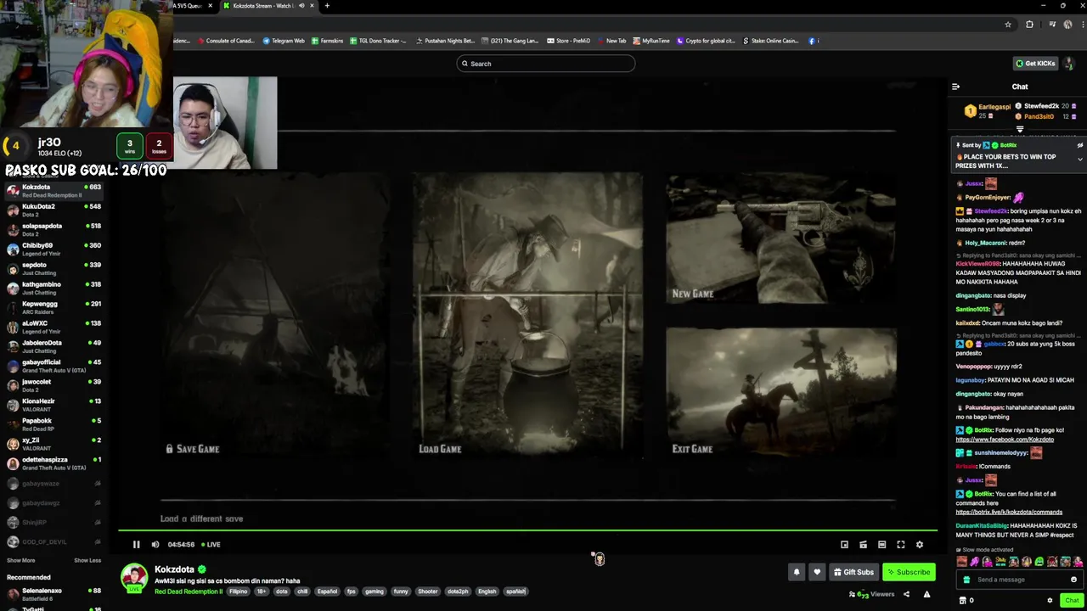Open aLoWXC channel in sidebar

(53, 327)
